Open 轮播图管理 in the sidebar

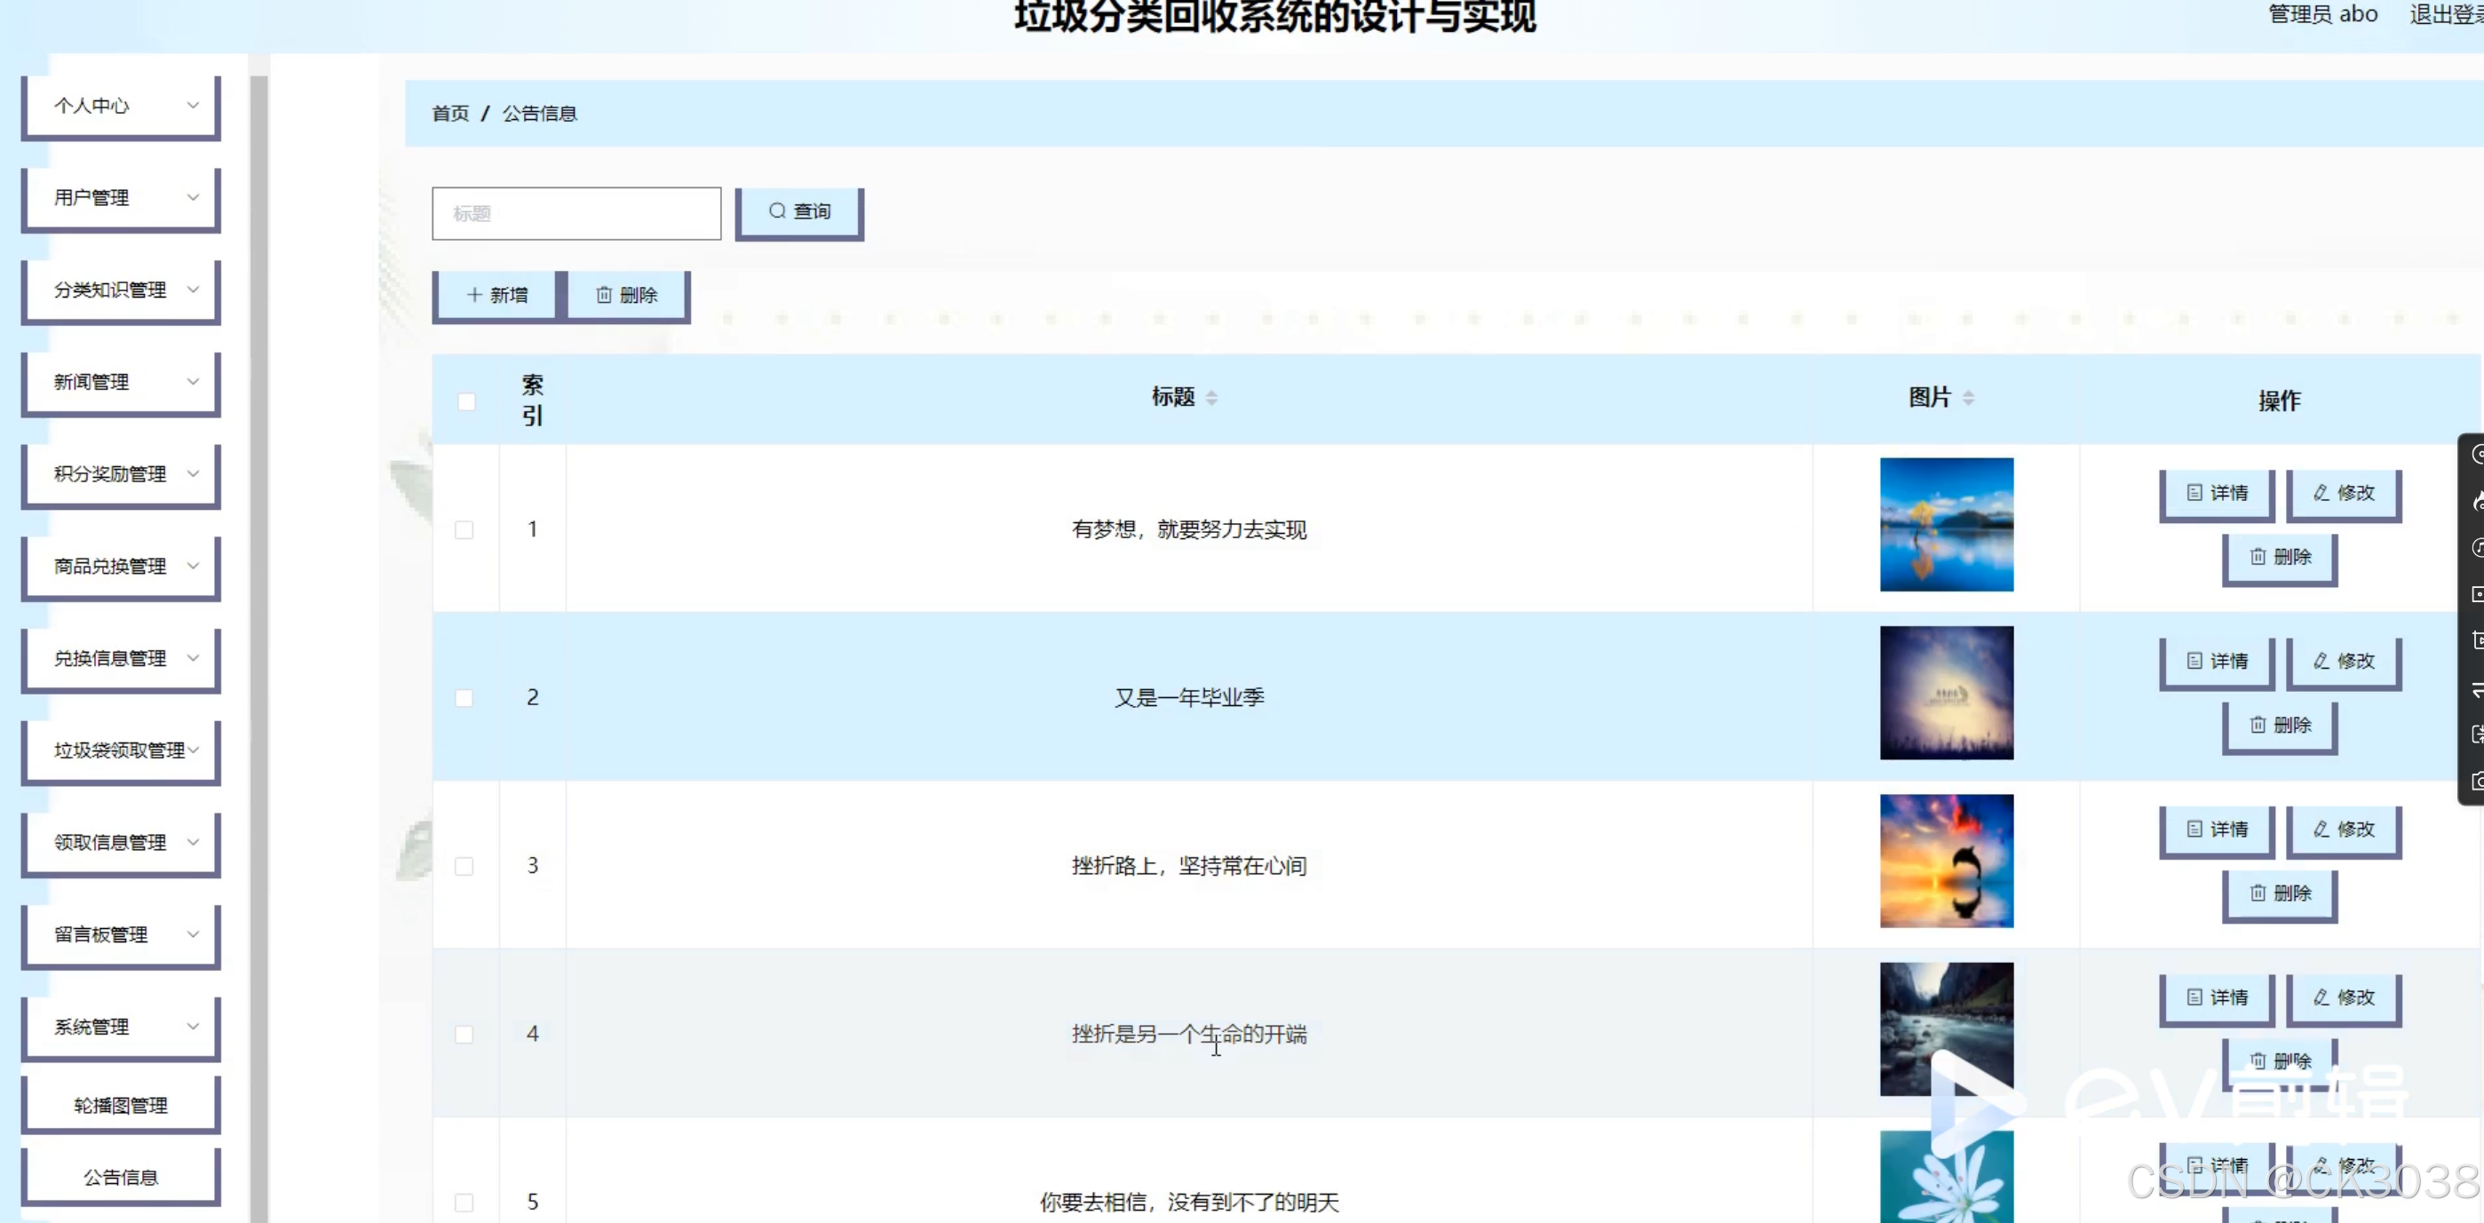(122, 1104)
